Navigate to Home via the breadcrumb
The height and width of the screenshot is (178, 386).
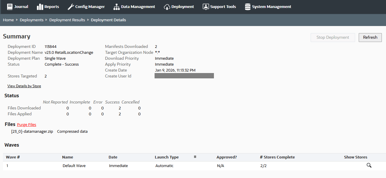(x=8, y=20)
